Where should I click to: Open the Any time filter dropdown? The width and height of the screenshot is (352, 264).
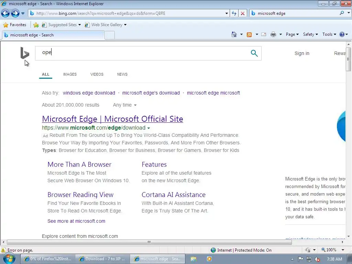pos(124,105)
